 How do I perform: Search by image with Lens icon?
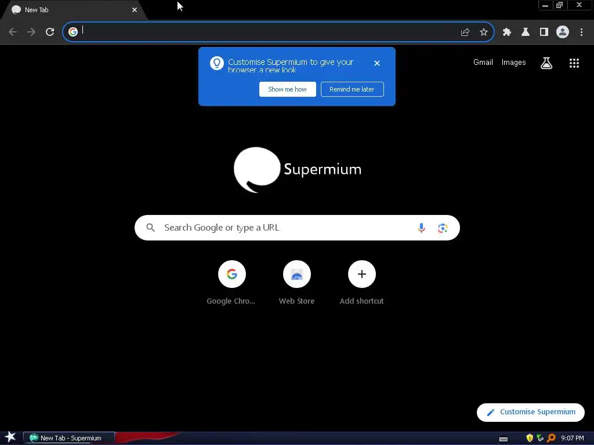click(443, 228)
